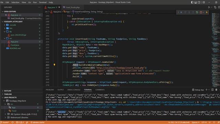This screenshot has width=220, height=124.
Task: Open the Terminal menu
Action: (x=43, y=2)
